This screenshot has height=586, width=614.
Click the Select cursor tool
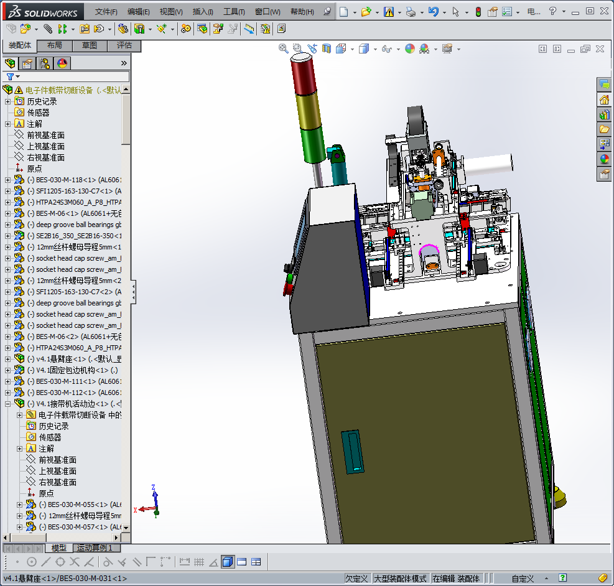[455, 12]
